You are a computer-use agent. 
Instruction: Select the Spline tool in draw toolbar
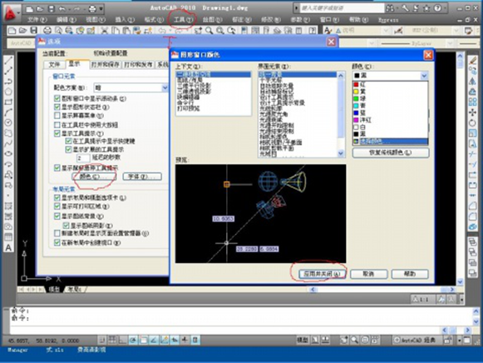8,143
